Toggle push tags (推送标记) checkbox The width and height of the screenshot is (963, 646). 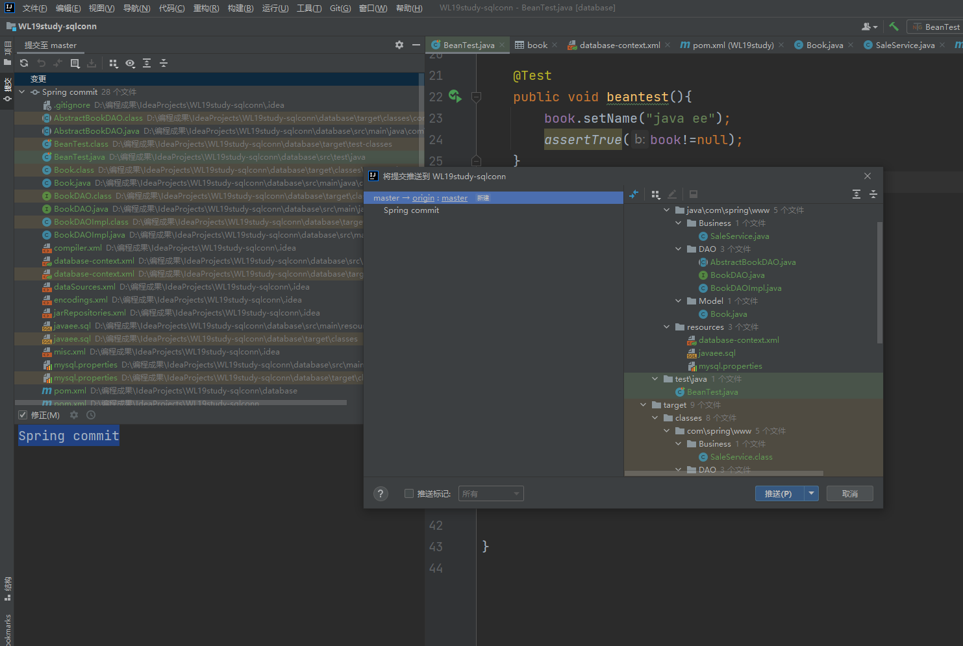tap(409, 493)
